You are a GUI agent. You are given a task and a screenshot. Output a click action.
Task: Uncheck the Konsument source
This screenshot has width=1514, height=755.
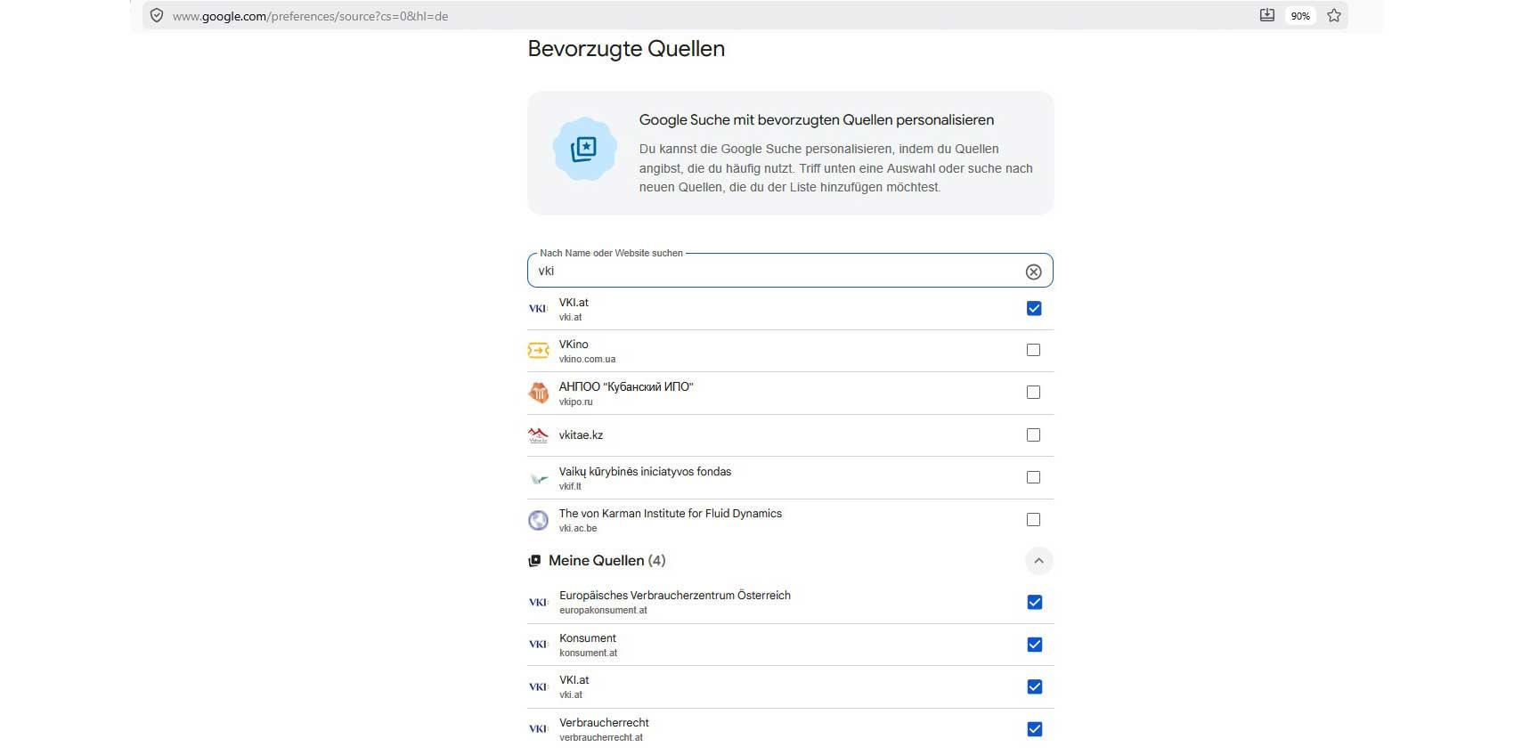(x=1034, y=645)
